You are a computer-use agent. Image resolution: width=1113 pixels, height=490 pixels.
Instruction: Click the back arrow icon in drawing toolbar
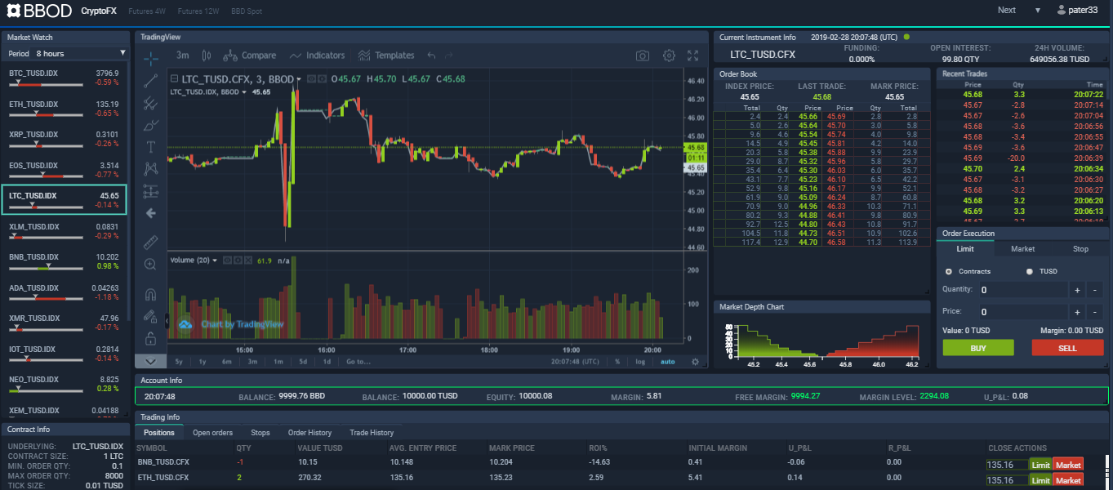coord(151,213)
